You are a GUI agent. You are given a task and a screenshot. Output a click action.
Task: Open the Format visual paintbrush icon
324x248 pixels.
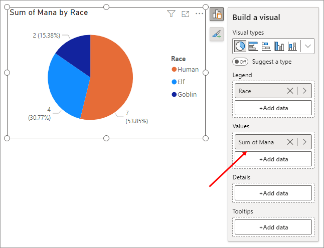pos(217,35)
